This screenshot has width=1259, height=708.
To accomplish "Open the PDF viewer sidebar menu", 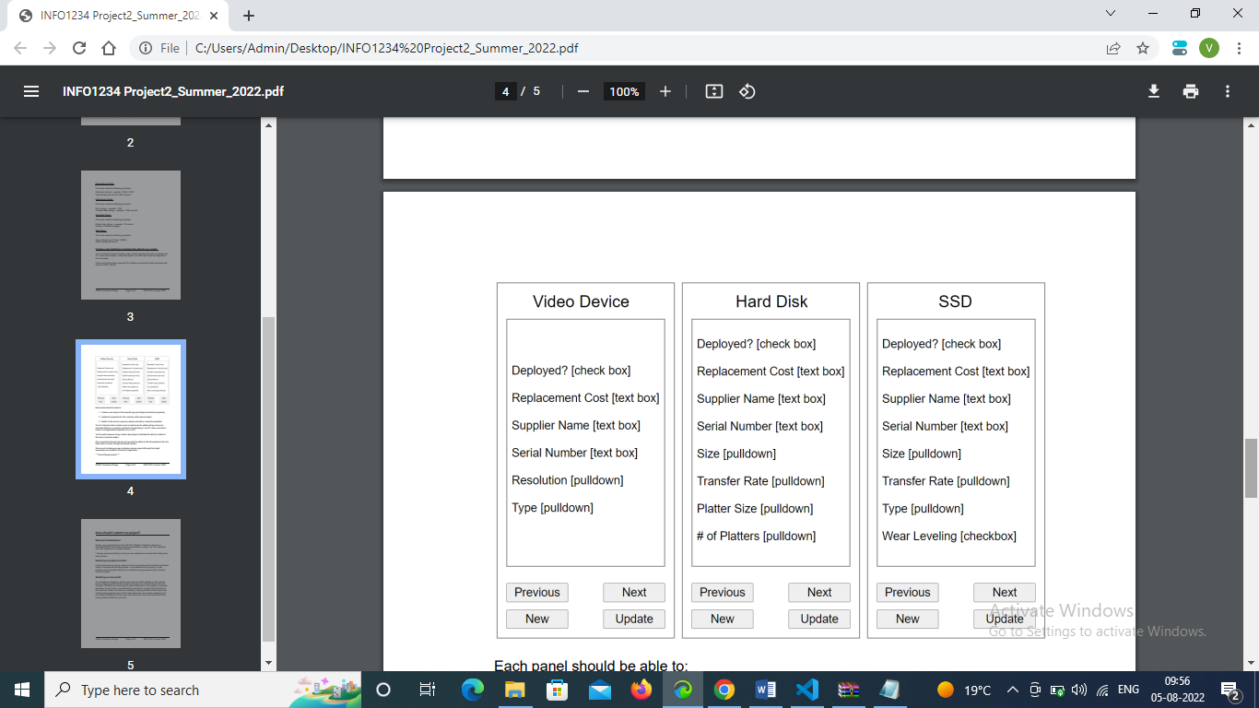I will click(31, 91).
